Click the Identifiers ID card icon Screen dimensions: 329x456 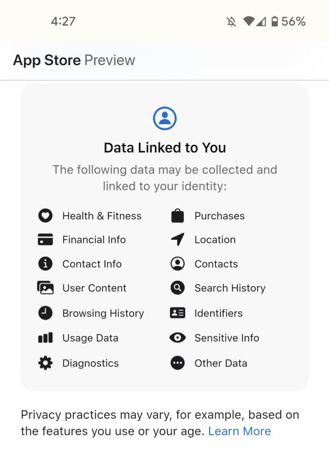click(x=178, y=313)
